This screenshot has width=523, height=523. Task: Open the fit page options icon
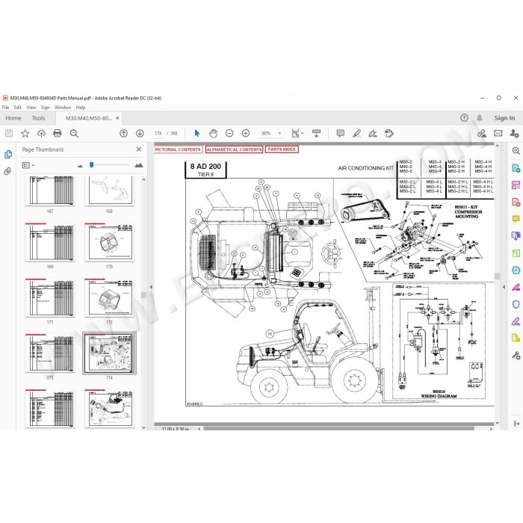click(x=297, y=134)
